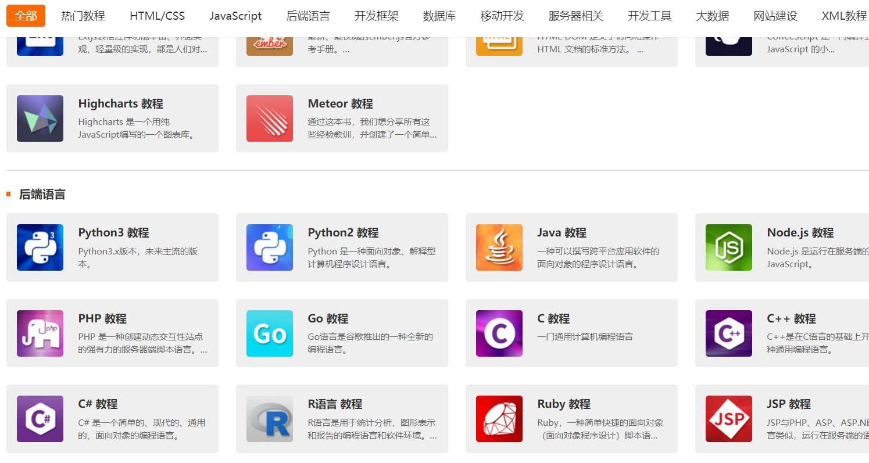Open the Ember.js icon
Image resolution: width=869 pixels, height=463 pixels.
[270, 46]
